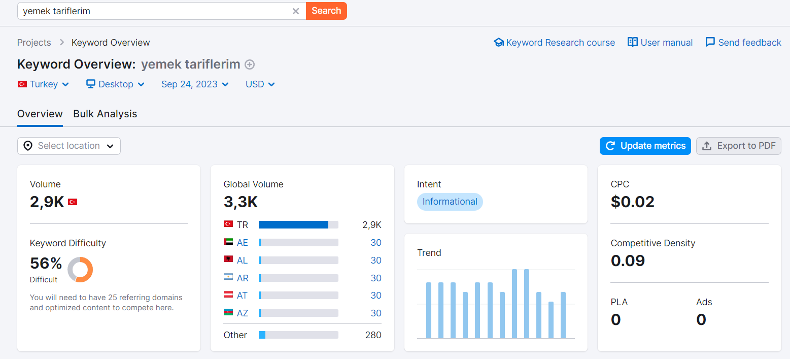Click the AE volume link showing 30
Image resolution: width=790 pixels, height=359 pixels.
click(376, 243)
